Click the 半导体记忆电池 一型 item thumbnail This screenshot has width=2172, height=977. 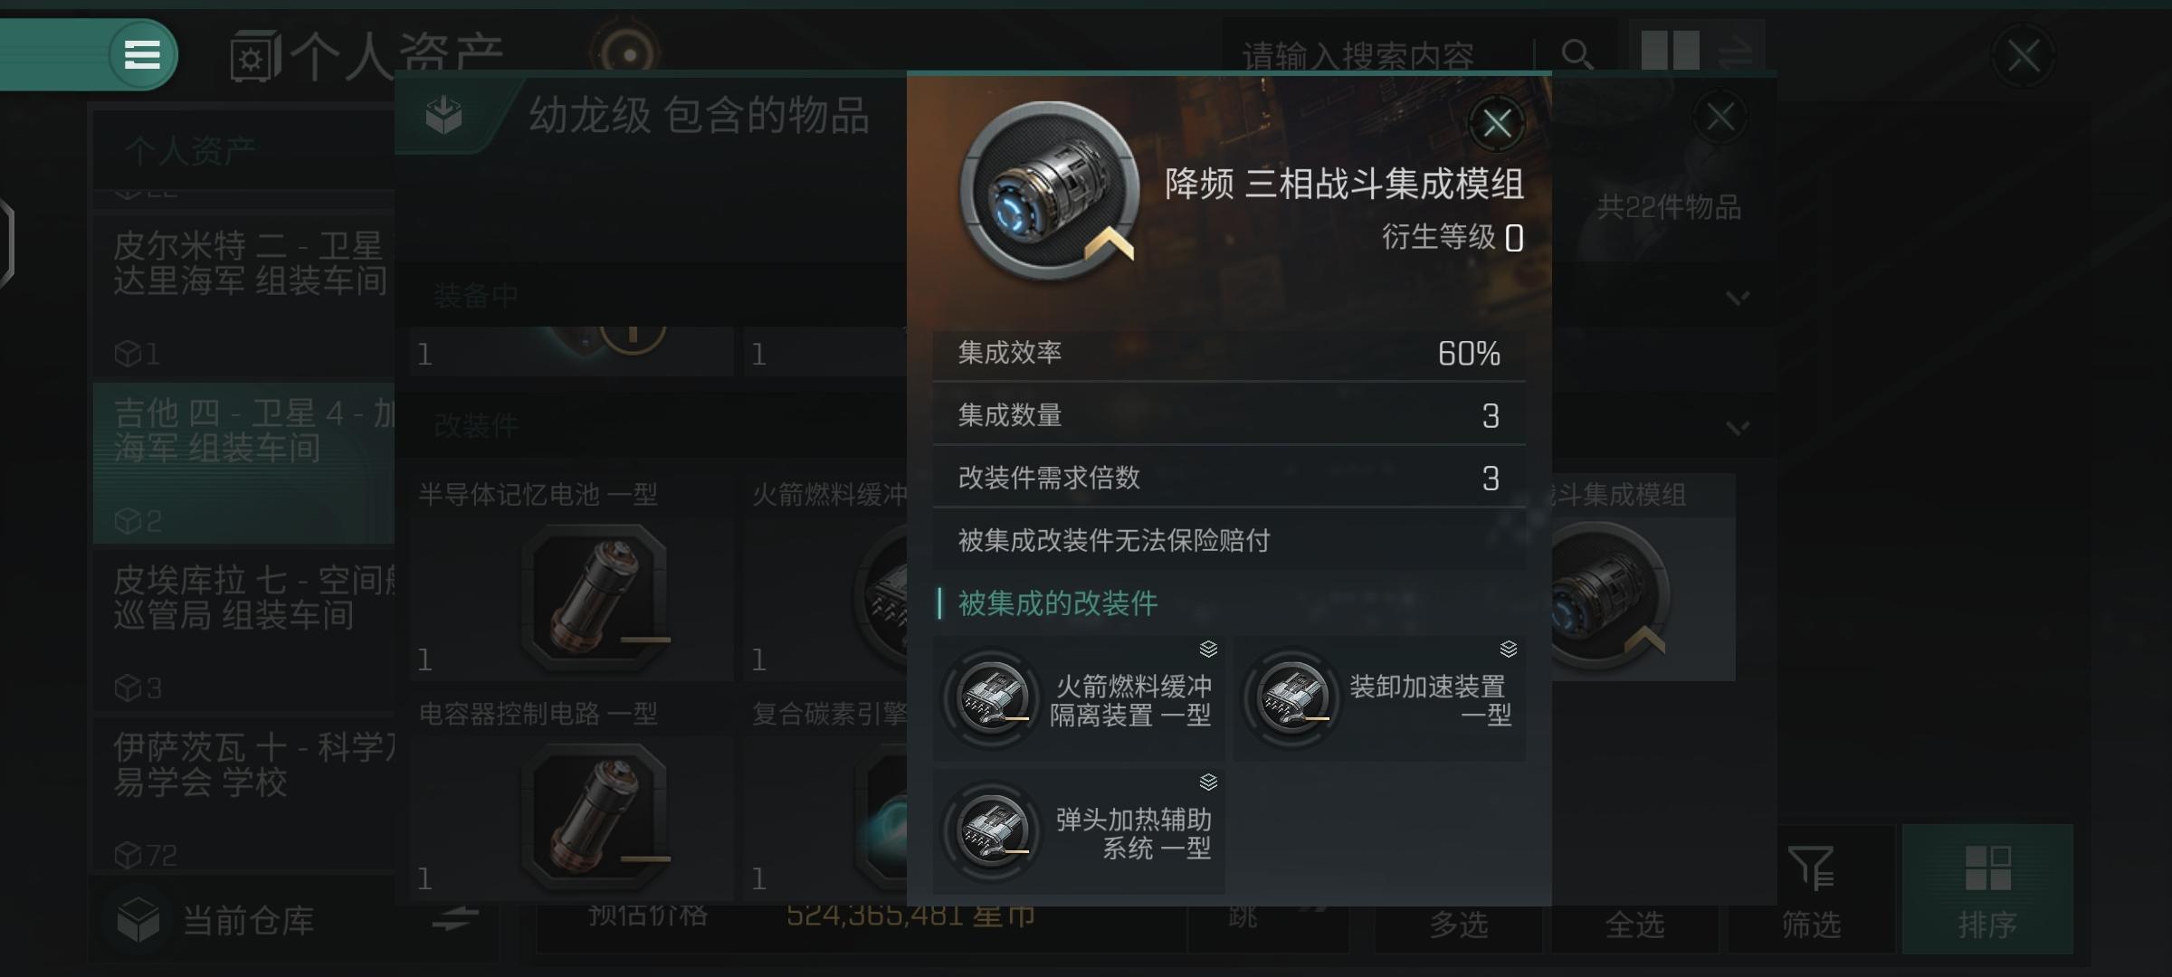(597, 595)
